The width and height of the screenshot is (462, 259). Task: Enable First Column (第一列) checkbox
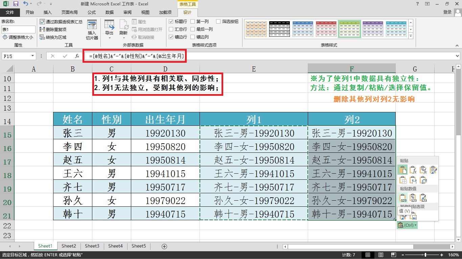tap(193, 22)
